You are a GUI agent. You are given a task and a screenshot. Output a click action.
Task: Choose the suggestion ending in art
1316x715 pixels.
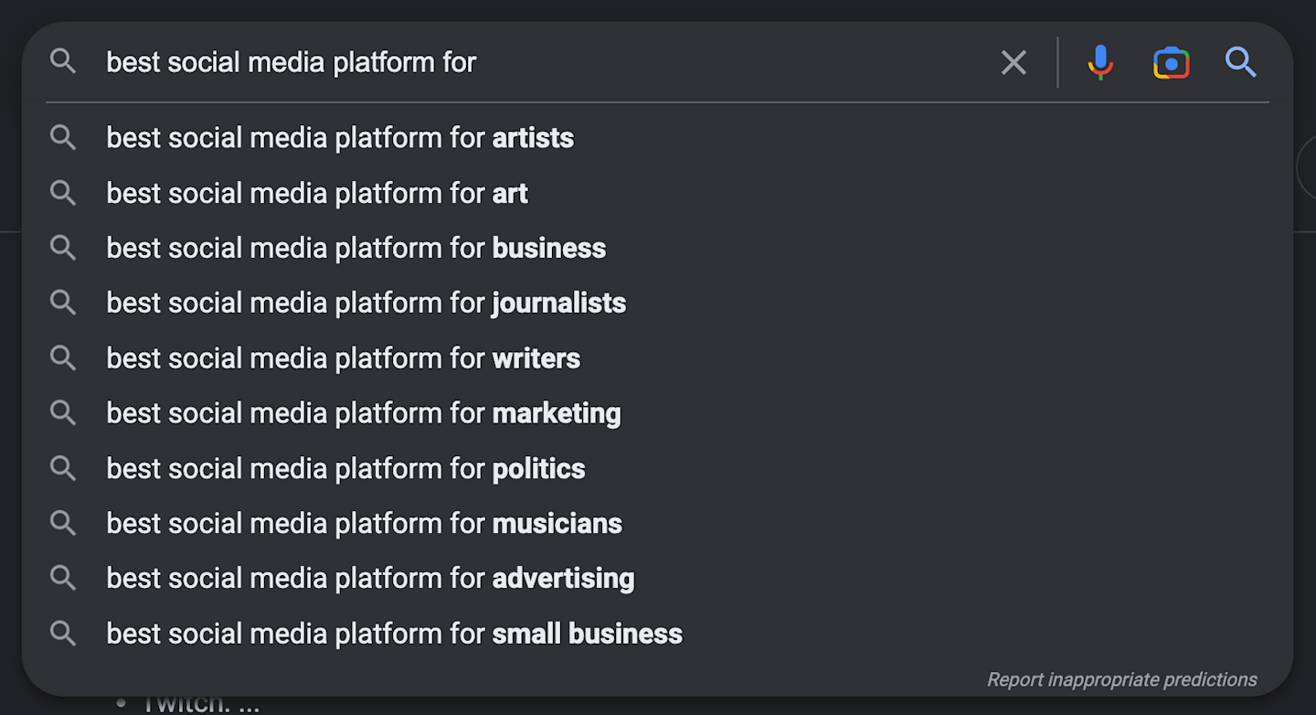317,193
